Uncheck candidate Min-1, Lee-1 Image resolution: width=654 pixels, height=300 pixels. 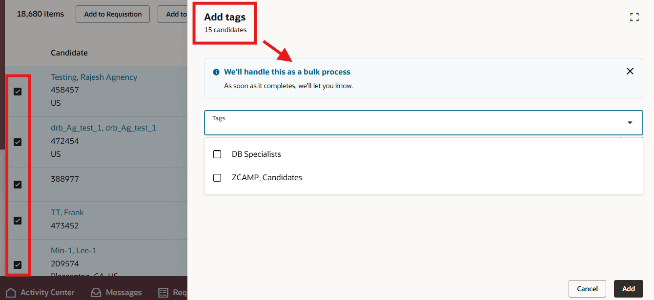click(x=18, y=264)
